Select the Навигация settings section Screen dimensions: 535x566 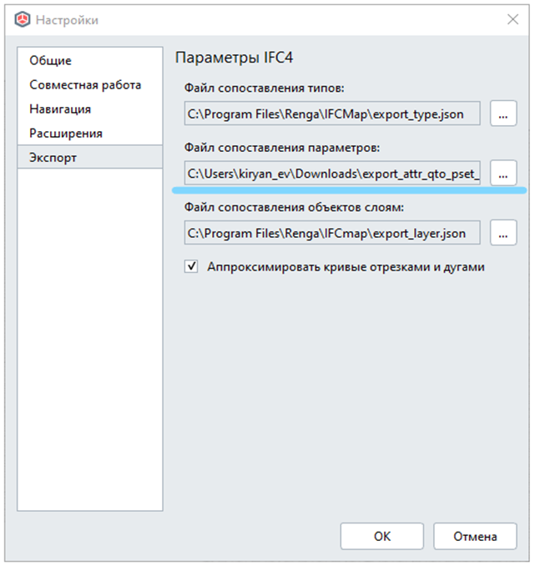(x=60, y=109)
